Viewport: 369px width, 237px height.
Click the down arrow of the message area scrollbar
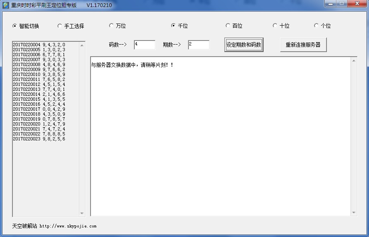(353, 213)
